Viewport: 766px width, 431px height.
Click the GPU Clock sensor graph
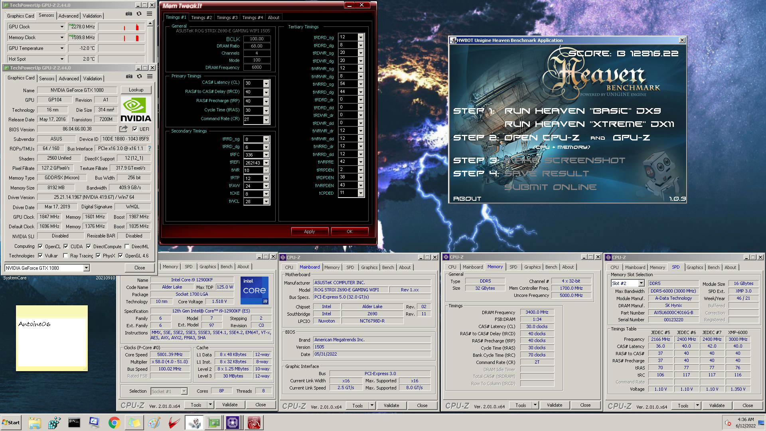click(122, 27)
